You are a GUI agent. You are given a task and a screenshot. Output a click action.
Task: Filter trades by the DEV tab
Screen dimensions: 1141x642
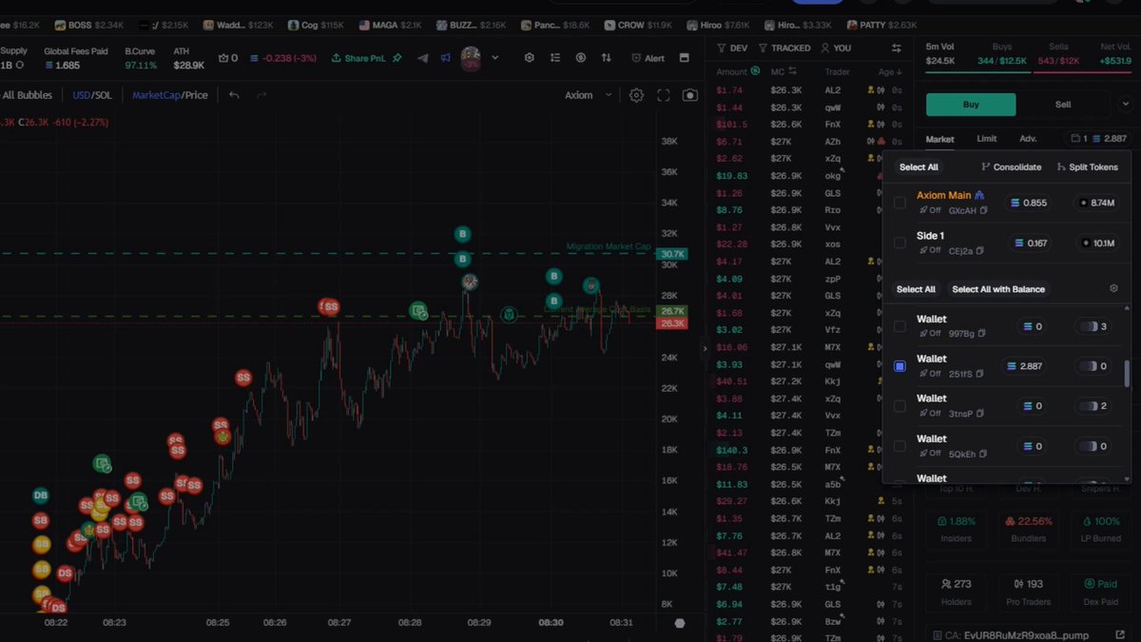(734, 48)
